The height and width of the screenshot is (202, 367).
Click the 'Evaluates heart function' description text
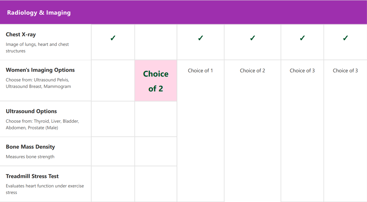[x=45, y=189]
